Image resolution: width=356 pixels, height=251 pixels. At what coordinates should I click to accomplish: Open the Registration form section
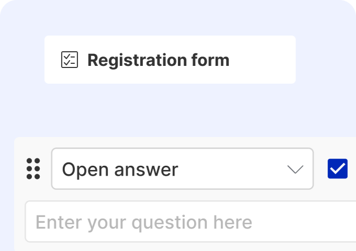pos(170,60)
